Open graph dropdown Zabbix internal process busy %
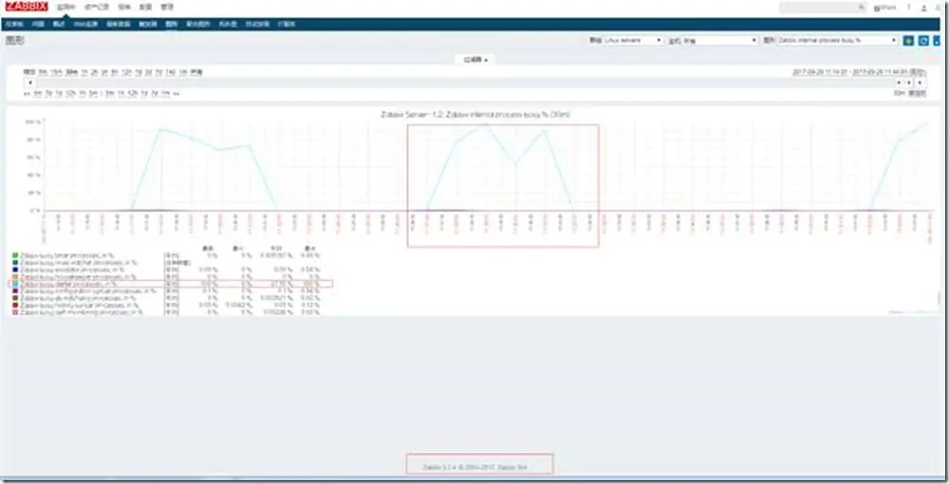The height and width of the screenshot is (484, 949). pos(837,41)
